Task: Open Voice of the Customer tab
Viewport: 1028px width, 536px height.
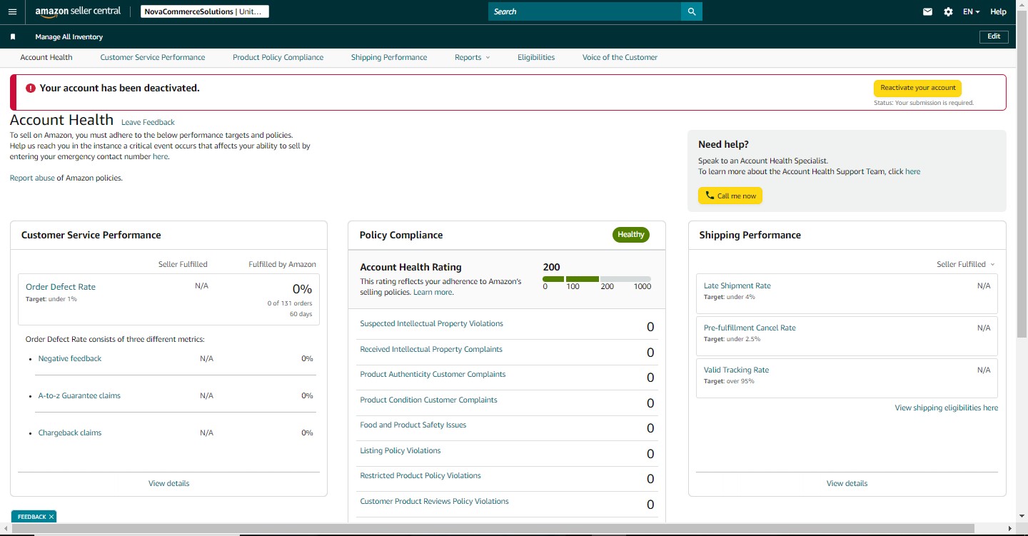Action: click(620, 57)
